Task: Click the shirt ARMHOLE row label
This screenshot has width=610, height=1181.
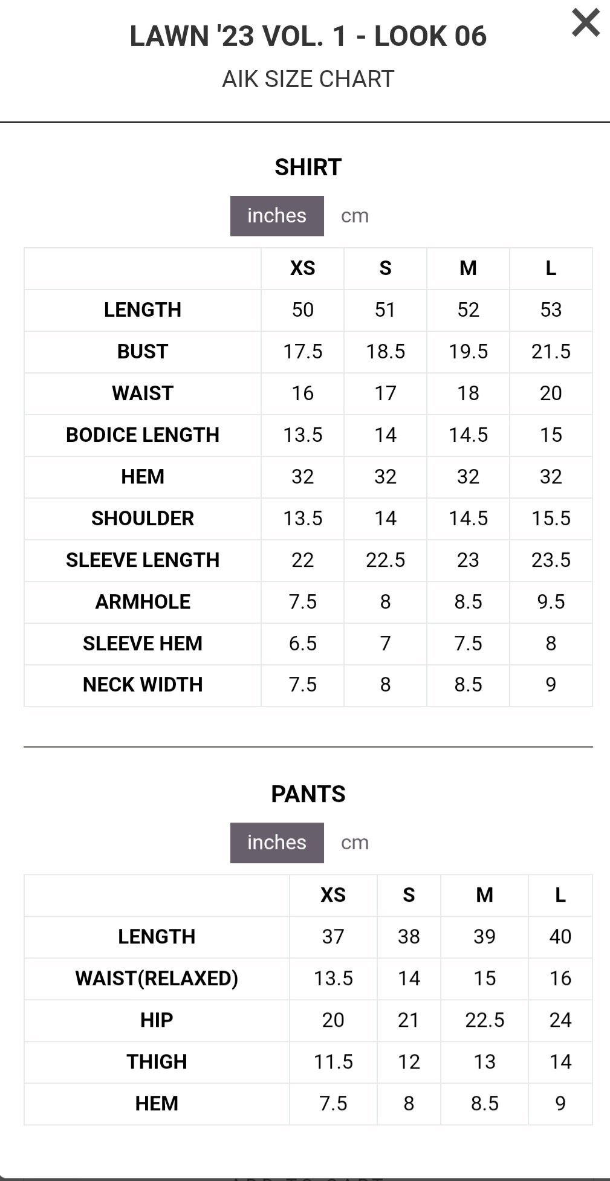Action: click(x=143, y=602)
